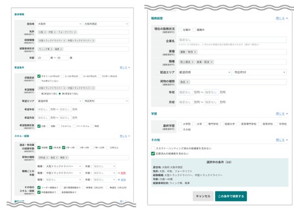The width and height of the screenshot is (294, 209).
Task: Remove the 箱車 vehicle shape tag
Action: point(61,49)
